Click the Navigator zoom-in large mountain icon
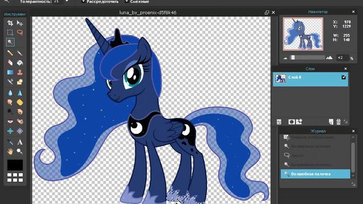The width and height of the screenshot is (363, 204). coord(329,58)
